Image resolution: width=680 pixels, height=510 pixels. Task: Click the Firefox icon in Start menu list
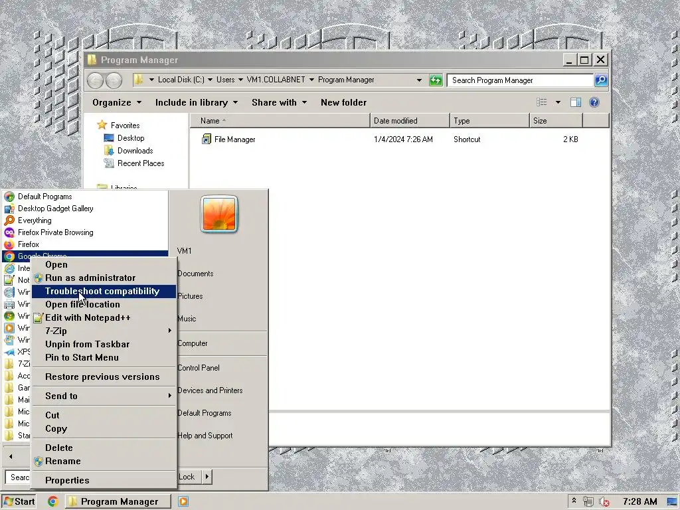point(9,244)
